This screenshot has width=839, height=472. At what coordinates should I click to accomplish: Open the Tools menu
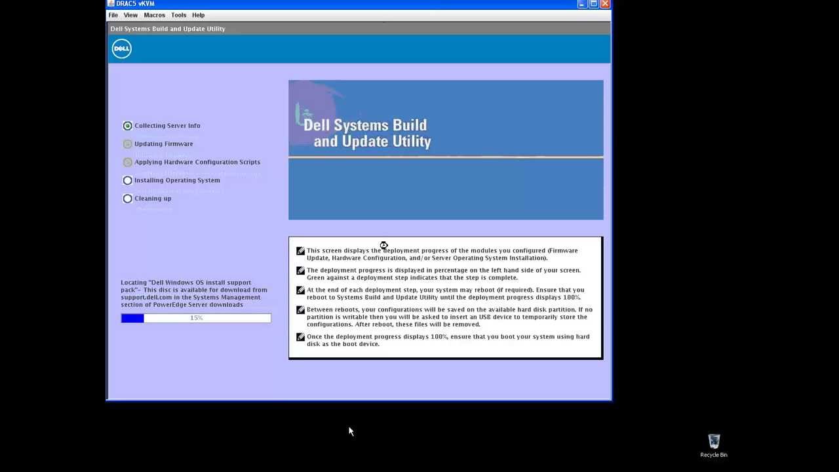click(178, 15)
